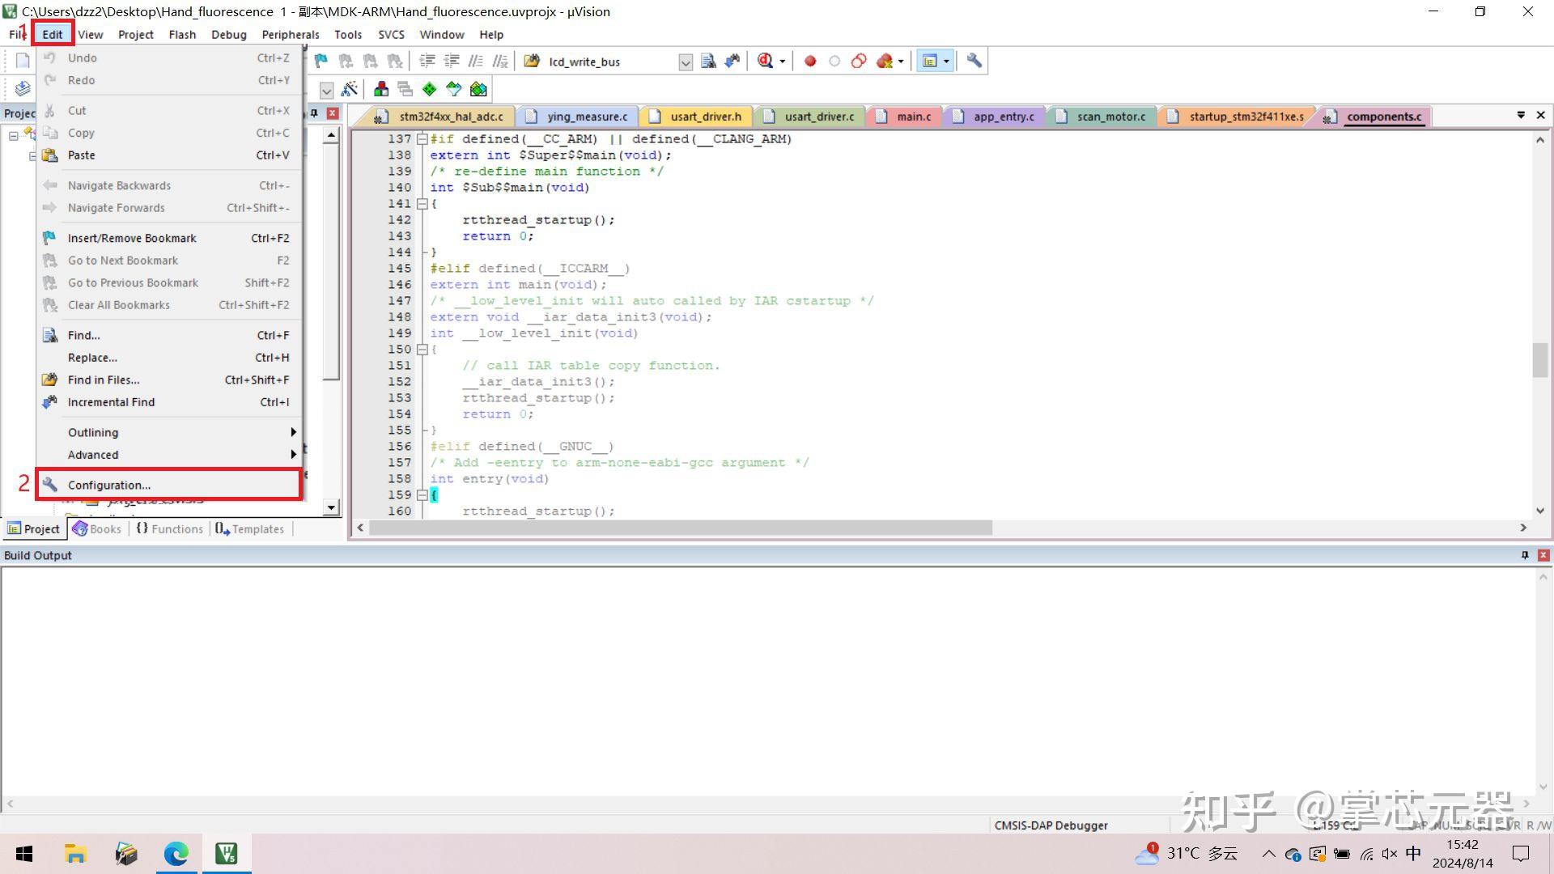Screen dimensions: 1554x874
Task: Switch to the main.c editor tab
Action: point(913,117)
